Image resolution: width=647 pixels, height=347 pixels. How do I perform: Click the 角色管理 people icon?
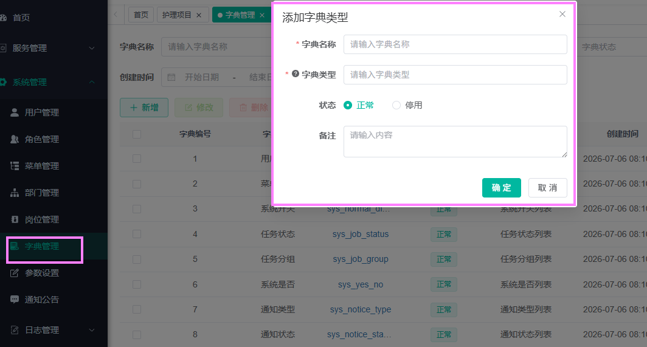point(15,139)
